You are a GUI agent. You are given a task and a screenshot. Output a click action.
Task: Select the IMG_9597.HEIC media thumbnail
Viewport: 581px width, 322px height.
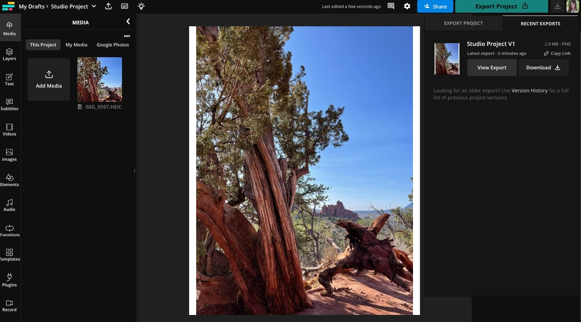click(x=99, y=80)
